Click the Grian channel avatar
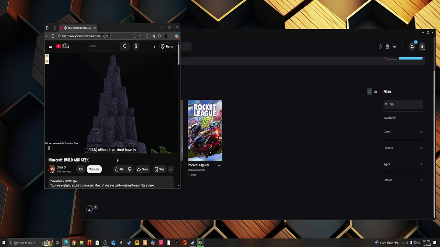 tap(52, 169)
